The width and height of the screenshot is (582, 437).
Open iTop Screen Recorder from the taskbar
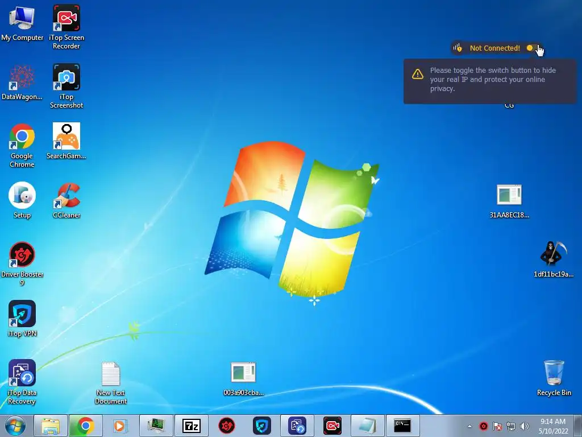tap(332, 426)
